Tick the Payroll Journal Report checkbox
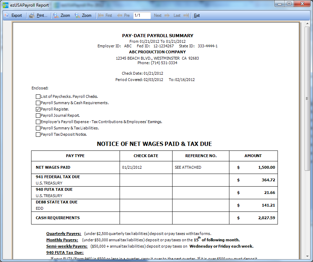The width and height of the screenshot is (313, 262). [38, 115]
